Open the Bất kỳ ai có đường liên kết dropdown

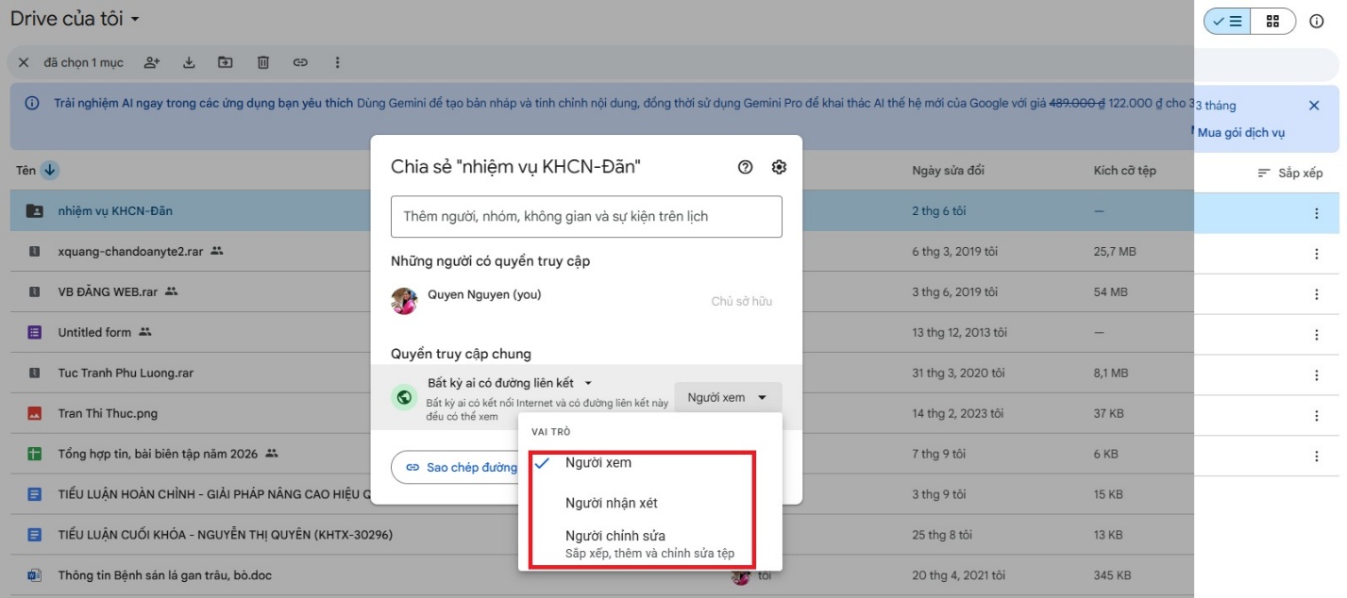pyautogui.click(x=510, y=383)
